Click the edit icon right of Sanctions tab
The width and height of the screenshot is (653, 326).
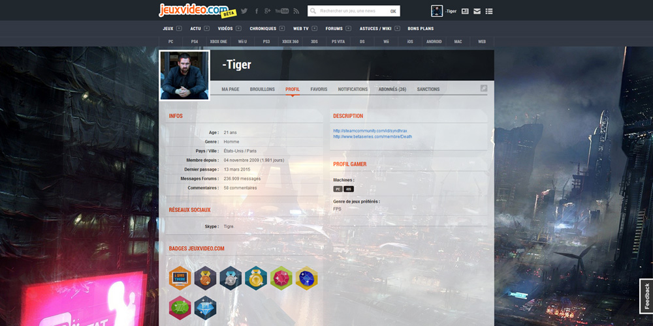pyautogui.click(x=483, y=88)
